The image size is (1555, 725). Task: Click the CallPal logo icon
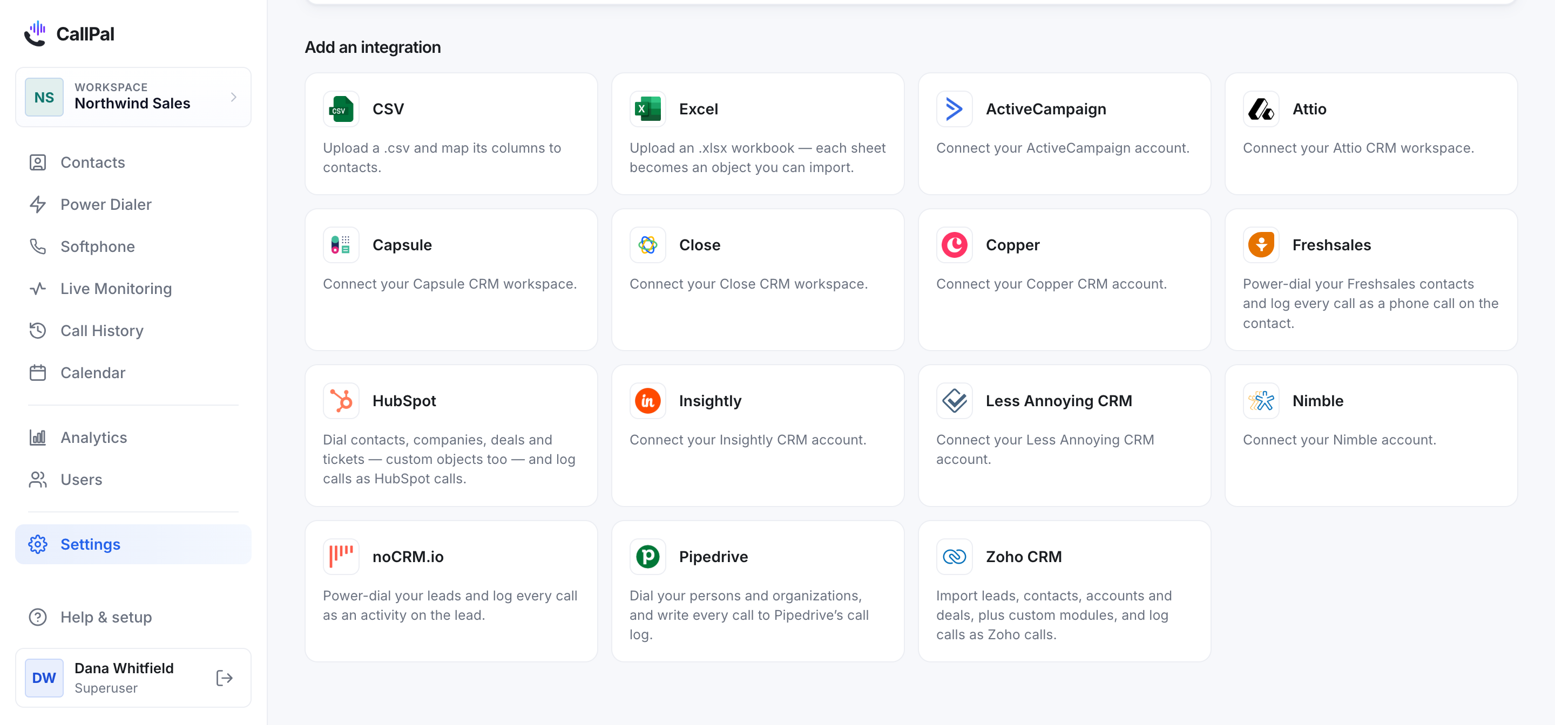(35, 33)
